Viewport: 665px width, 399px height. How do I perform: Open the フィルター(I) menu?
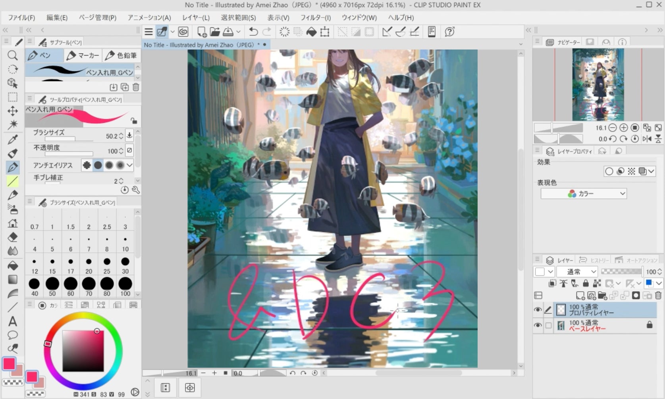[x=316, y=17]
